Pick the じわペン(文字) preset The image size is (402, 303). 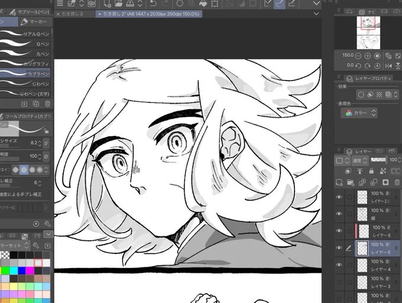point(25,94)
